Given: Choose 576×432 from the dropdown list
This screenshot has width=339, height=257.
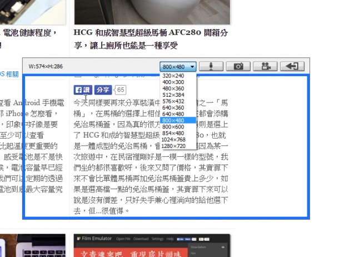Looking at the screenshot, I should (x=178, y=101).
